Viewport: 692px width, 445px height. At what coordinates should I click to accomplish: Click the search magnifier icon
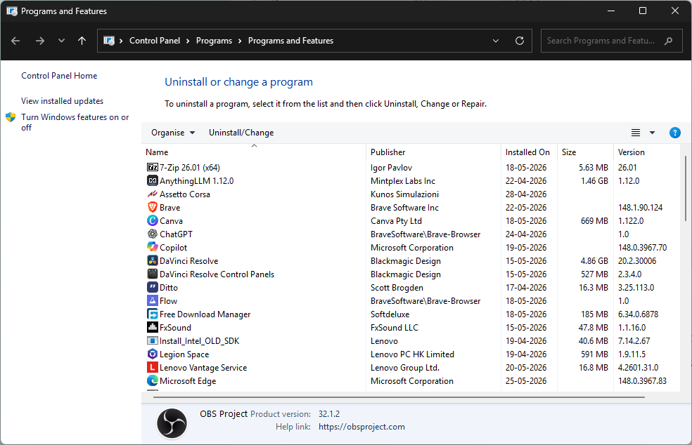(x=668, y=41)
